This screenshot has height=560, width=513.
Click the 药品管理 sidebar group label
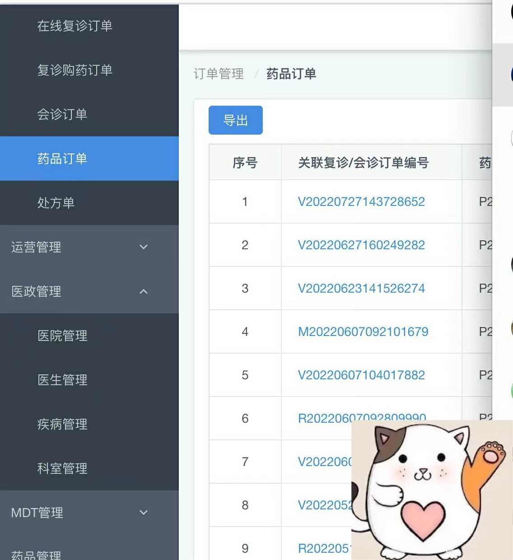pyautogui.click(x=36, y=555)
